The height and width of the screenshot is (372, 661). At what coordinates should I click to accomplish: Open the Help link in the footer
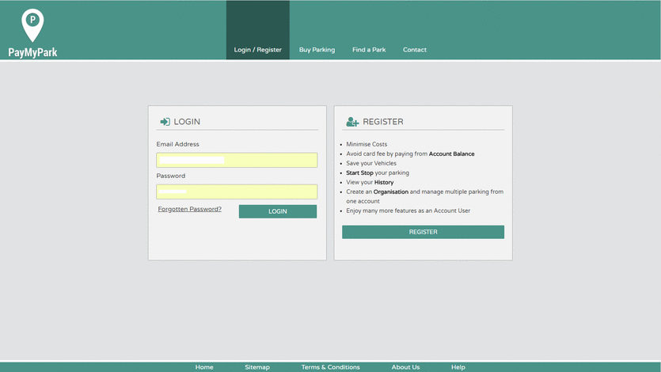click(x=458, y=367)
